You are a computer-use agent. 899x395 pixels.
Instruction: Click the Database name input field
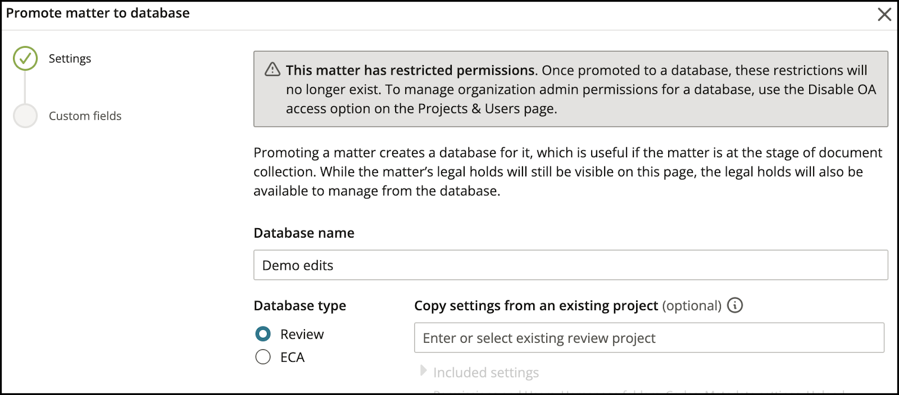[570, 265]
